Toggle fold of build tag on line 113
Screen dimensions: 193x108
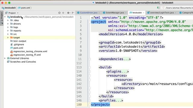90,67
